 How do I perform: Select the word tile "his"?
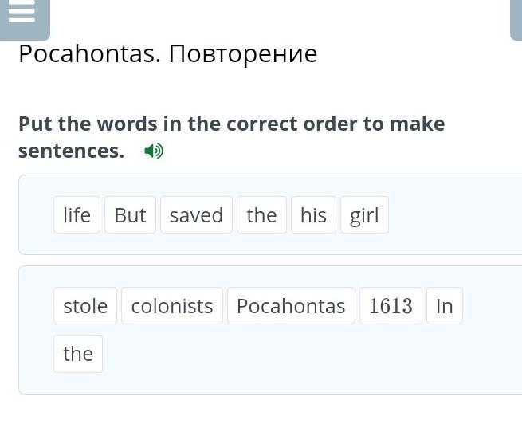313,214
